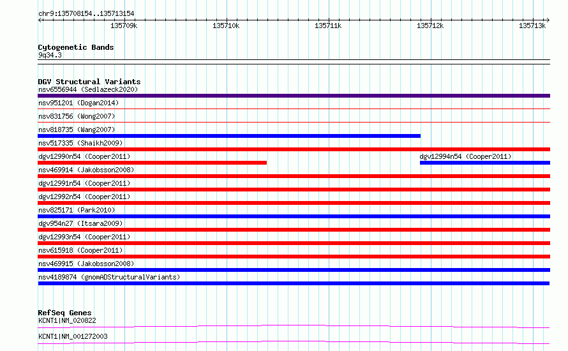Click the nsv831756 (Wong2007) variant label
568x351 pixels.
[x=77, y=116]
